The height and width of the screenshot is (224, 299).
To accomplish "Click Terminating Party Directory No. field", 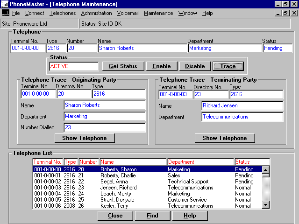I will pos(211,94).
